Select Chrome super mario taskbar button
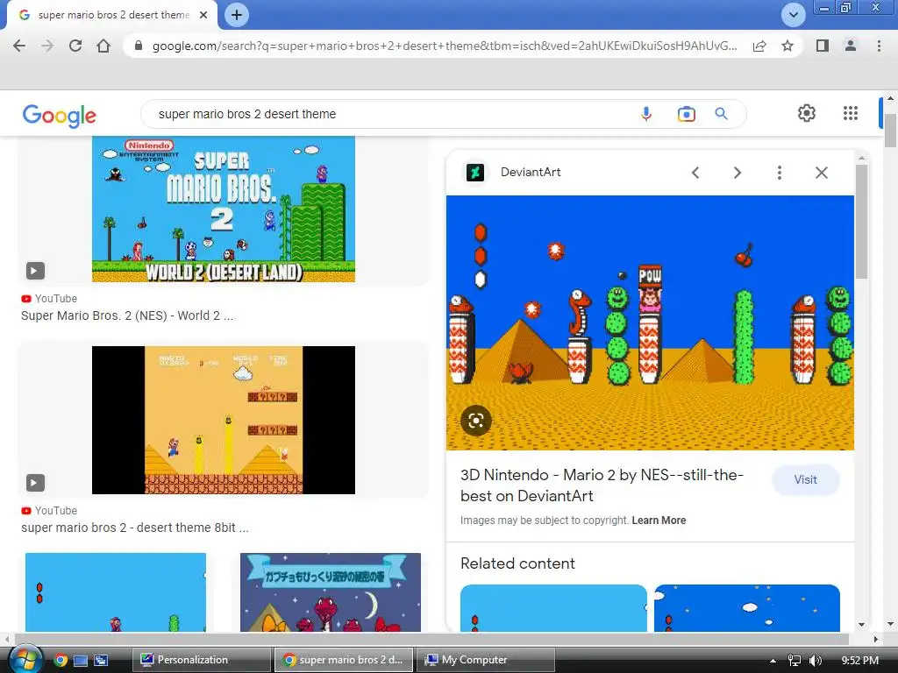The image size is (898, 673). [344, 660]
